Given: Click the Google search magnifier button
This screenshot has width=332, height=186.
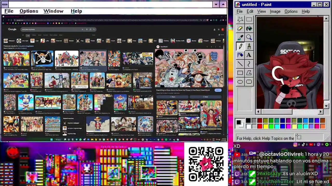Looking at the screenshot, I should pyautogui.click(x=94, y=29).
